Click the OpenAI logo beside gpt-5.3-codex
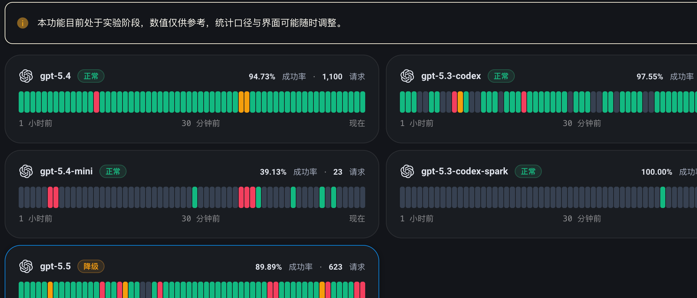This screenshot has width=697, height=298. pyautogui.click(x=407, y=76)
